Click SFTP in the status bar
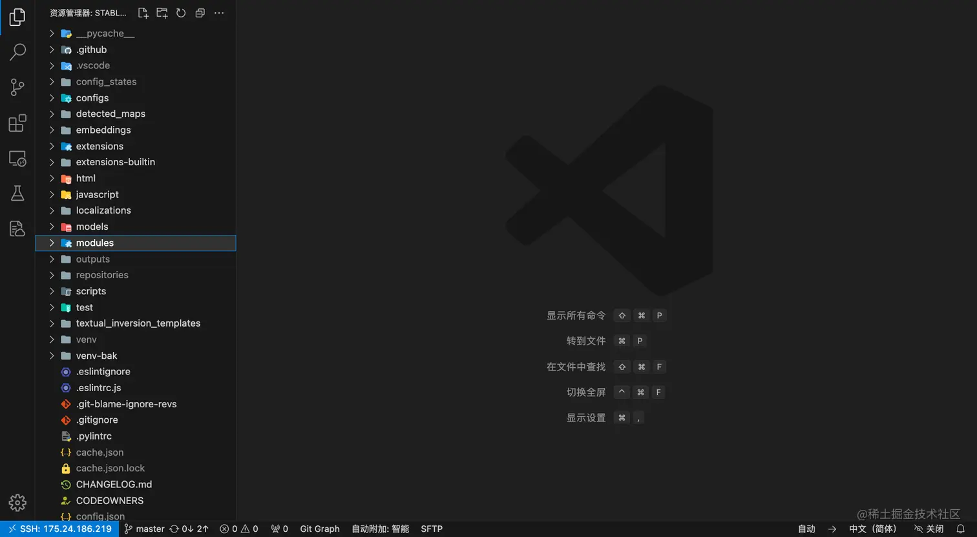977x537 pixels. (x=432, y=529)
